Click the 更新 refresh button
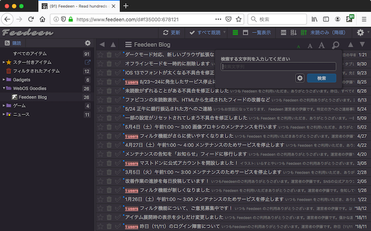Image resolution: width=371 pixels, height=231 pixels. (x=172, y=32)
